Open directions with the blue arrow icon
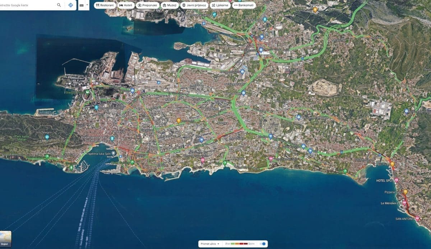 (x=70, y=5)
